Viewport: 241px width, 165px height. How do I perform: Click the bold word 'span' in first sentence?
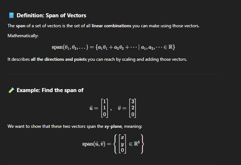[20, 26]
